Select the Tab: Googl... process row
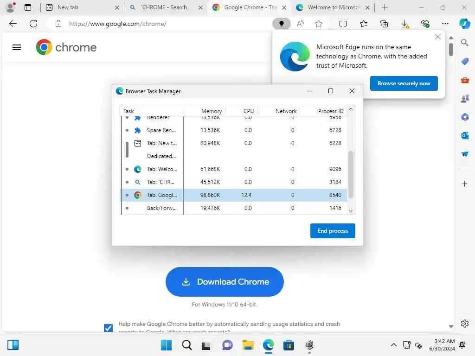The width and height of the screenshot is (475, 356). point(234,195)
